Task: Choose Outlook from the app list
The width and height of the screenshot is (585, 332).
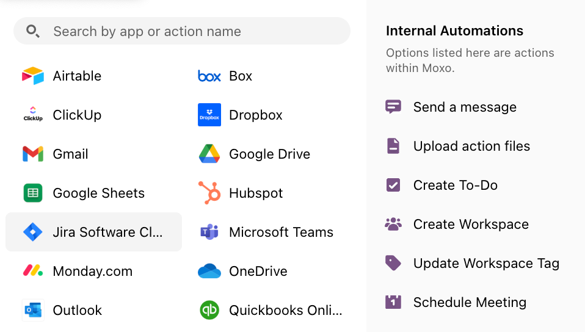Action: [77, 310]
